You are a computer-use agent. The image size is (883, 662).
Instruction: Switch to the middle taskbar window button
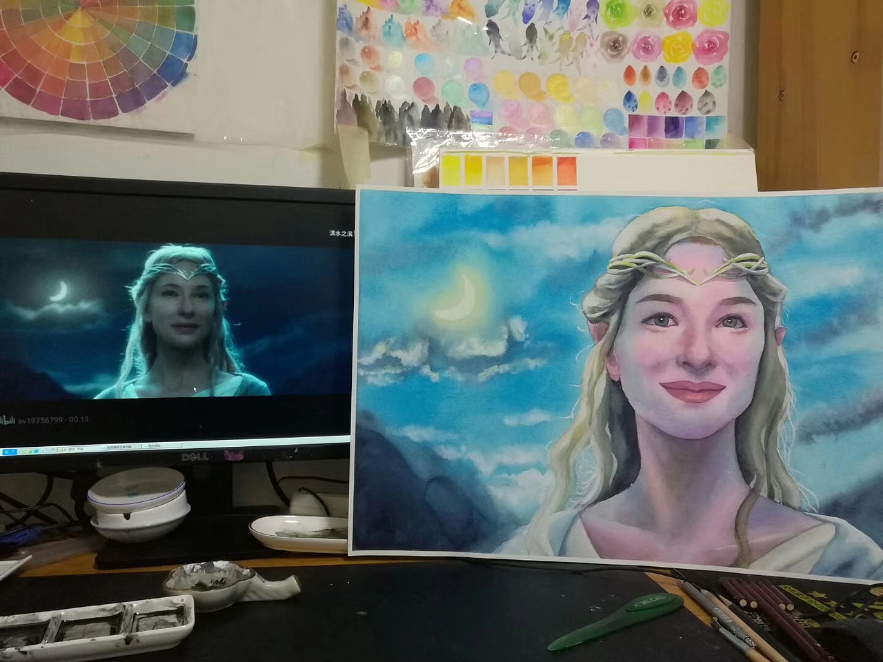click(x=121, y=447)
